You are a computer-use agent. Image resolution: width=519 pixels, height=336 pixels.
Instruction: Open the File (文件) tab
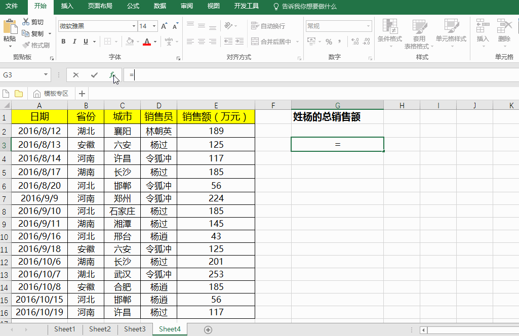(12, 6)
